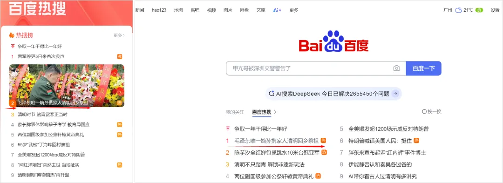Open 设置 at the top right

pos(495,10)
